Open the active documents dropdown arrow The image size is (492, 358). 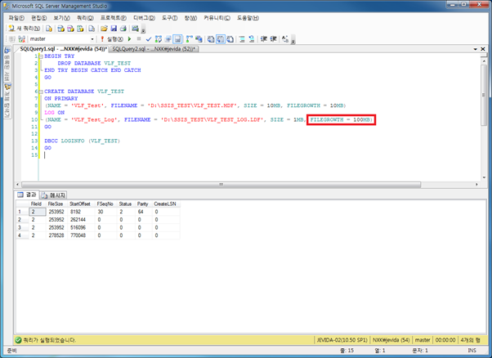(476, 49)
